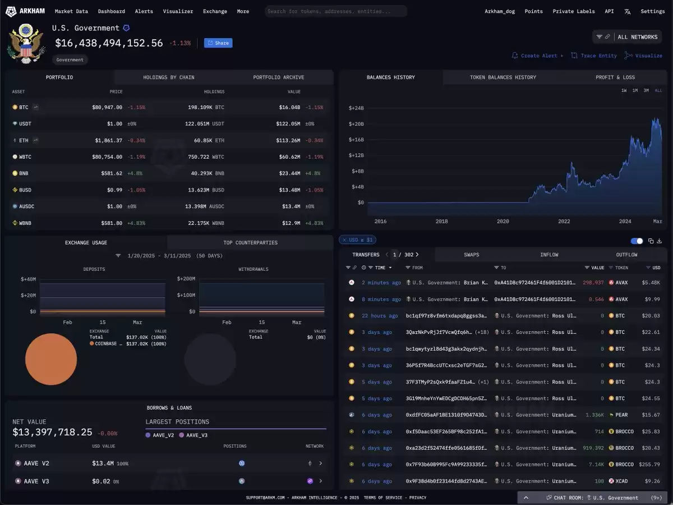The height and width of the screenshot is (505, 673).
Task: Click the clock icon in Time column header
Action: pyautogui.click(x=364, y=268)
